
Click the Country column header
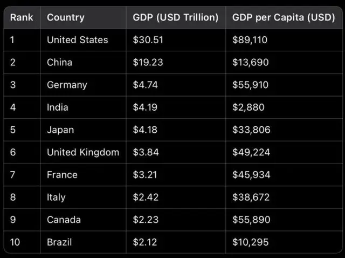[66, 17]
